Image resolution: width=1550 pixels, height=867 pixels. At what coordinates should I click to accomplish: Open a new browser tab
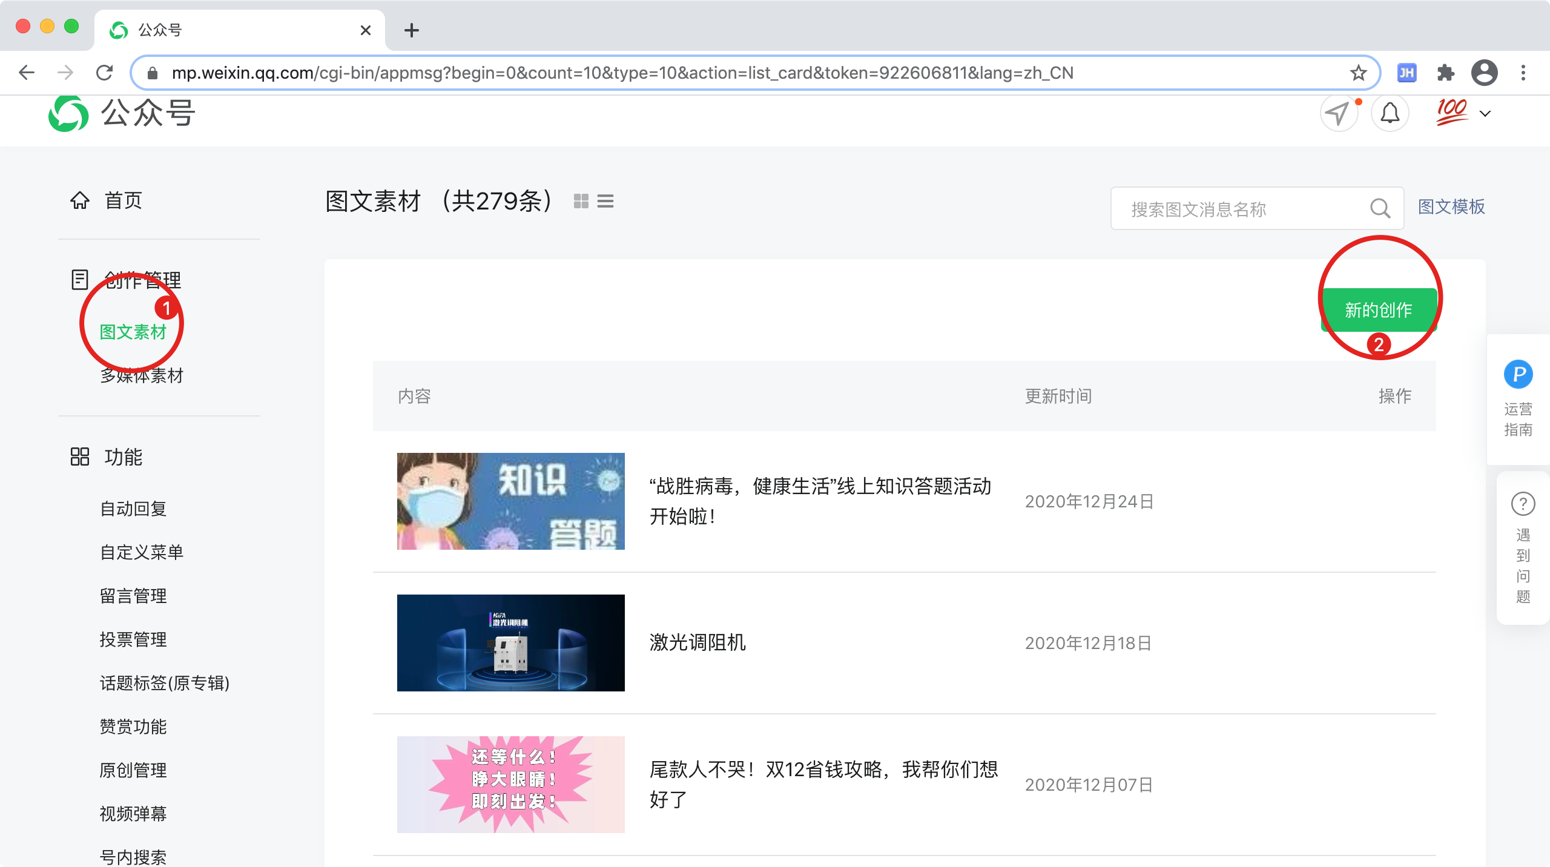412,30
